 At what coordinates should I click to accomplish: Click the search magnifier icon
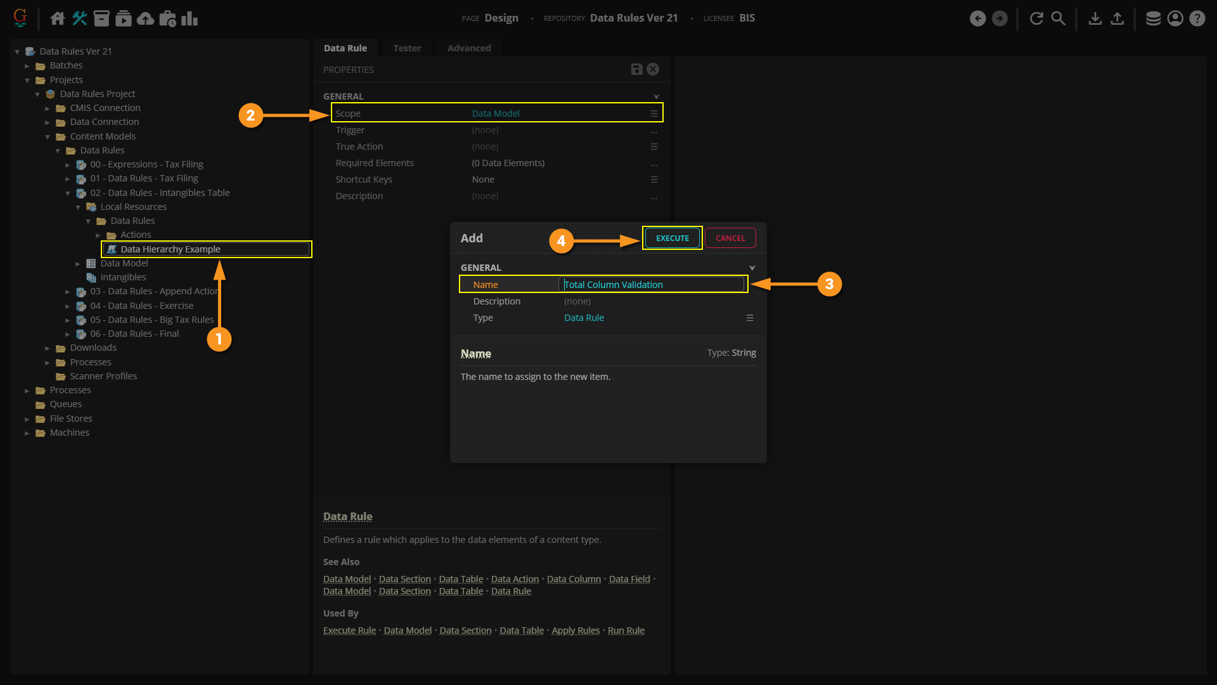(1058, 18)
